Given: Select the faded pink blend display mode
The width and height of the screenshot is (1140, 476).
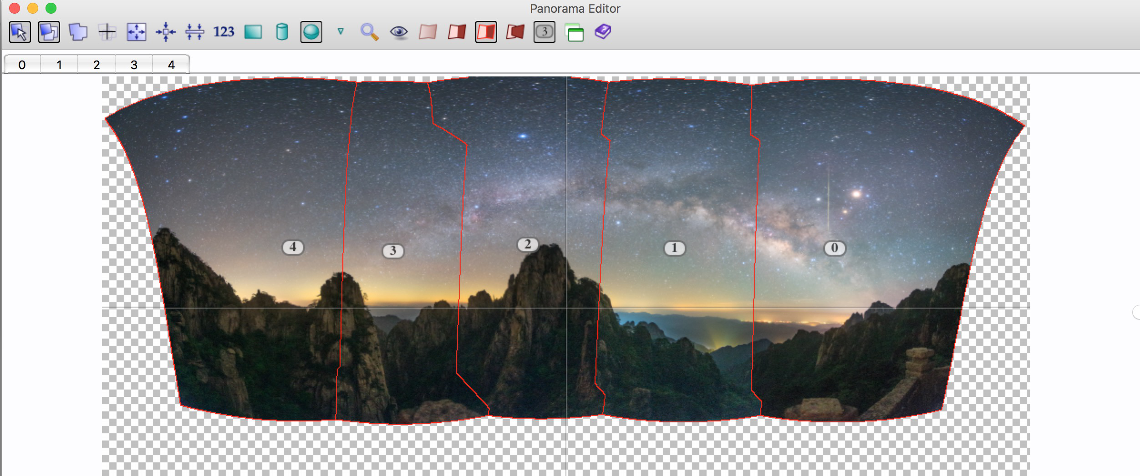Looking at the screenshot, I should (428, 32).
